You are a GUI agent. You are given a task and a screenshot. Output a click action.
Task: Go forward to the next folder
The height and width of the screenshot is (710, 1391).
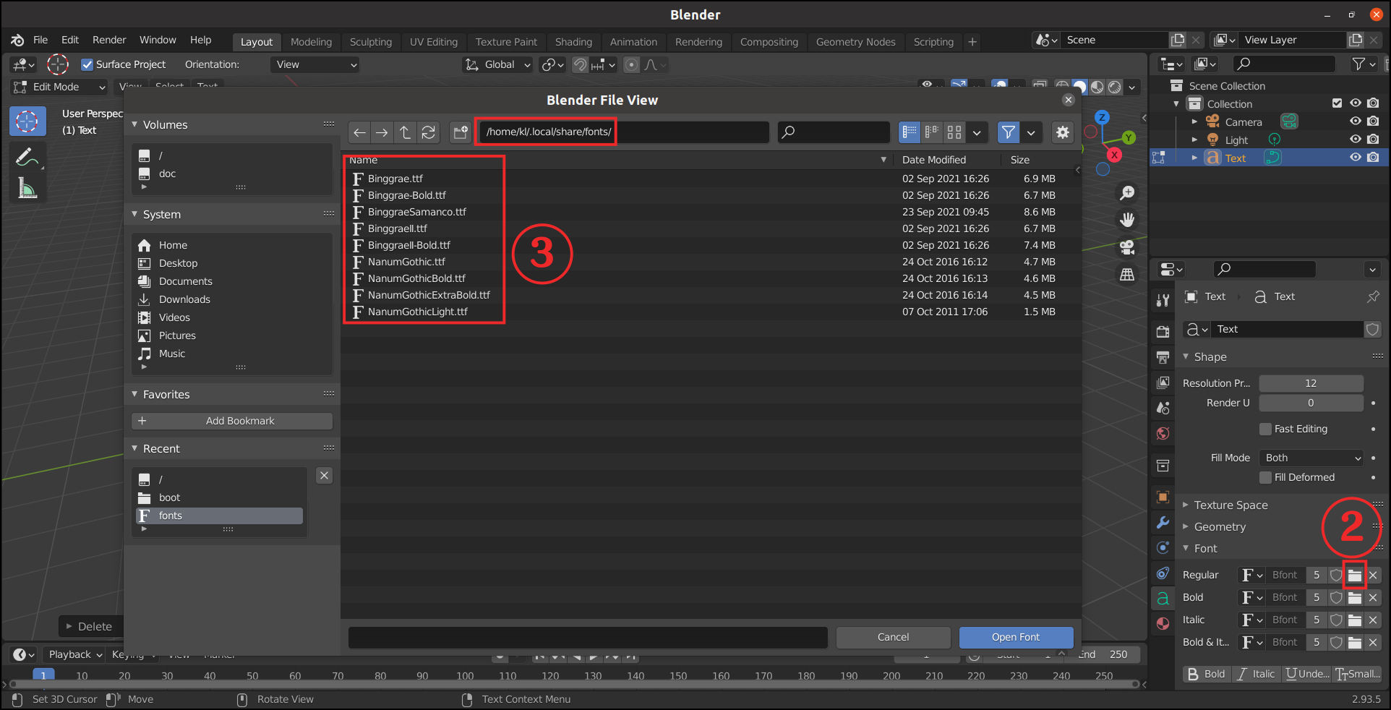(x=382, y=132)
